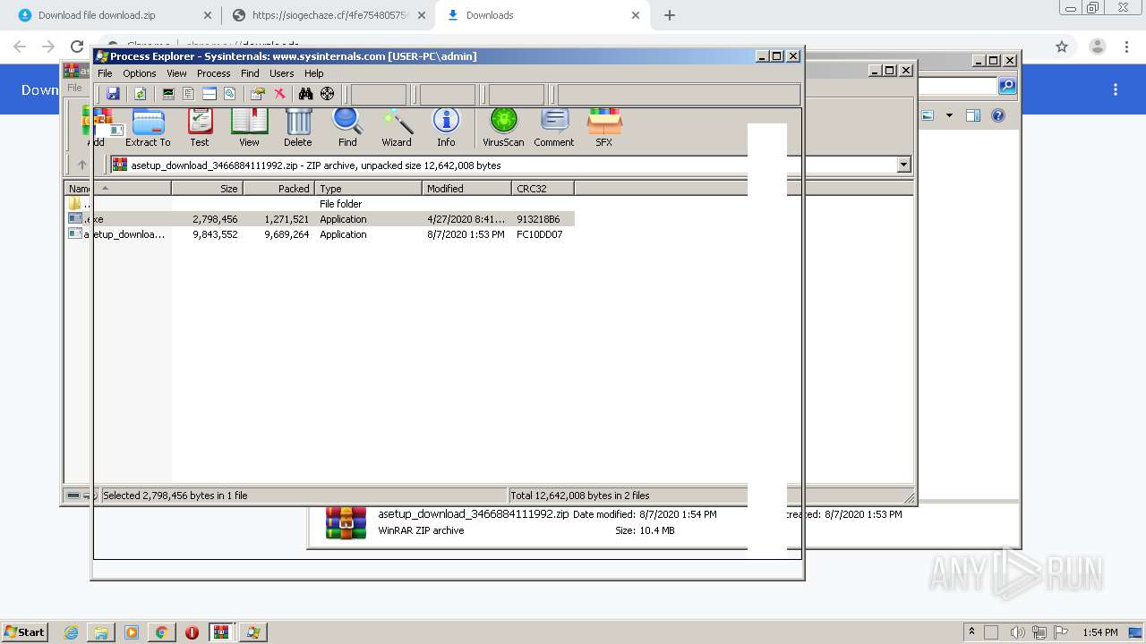Sort archive list by Size column
Screen dimensions: 1146x644
point(207,189)
